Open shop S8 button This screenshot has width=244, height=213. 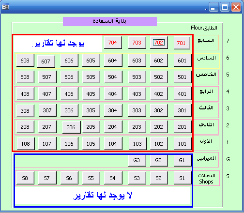point(25,178)
